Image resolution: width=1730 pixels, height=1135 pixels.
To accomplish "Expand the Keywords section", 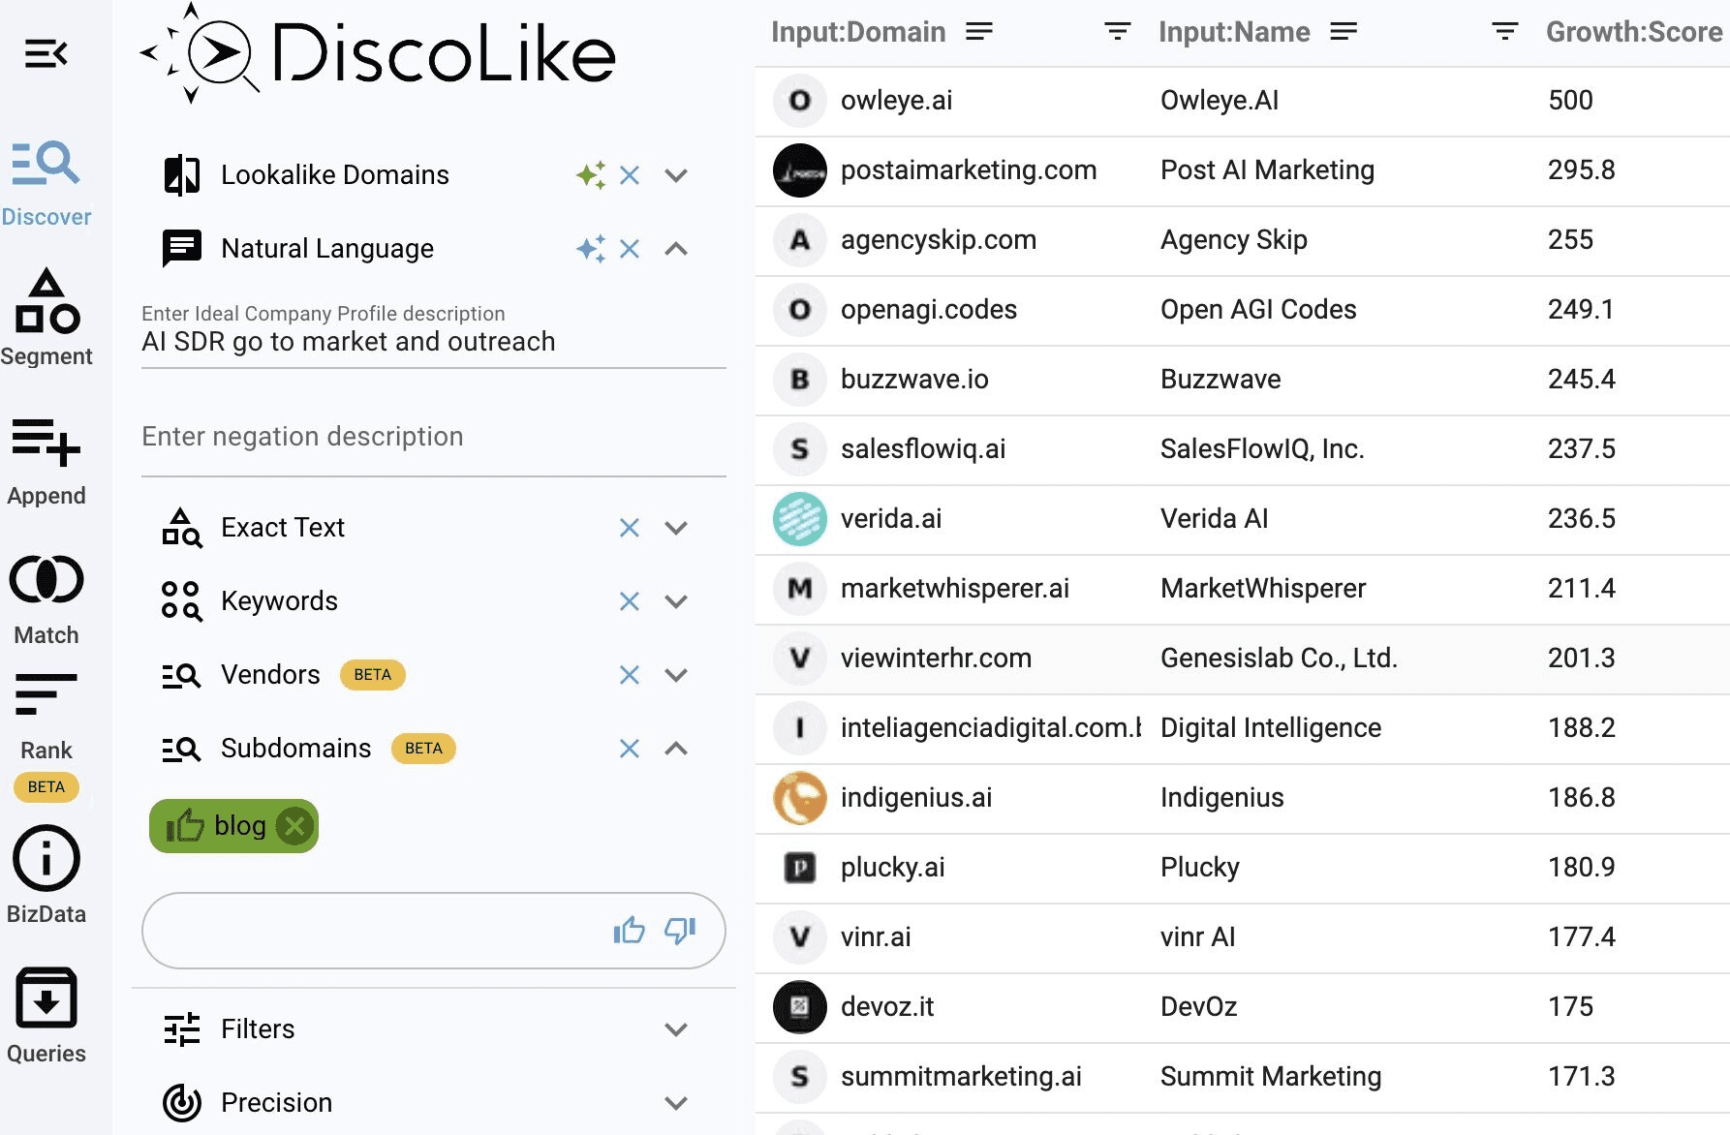I will [x=676, y=601].
